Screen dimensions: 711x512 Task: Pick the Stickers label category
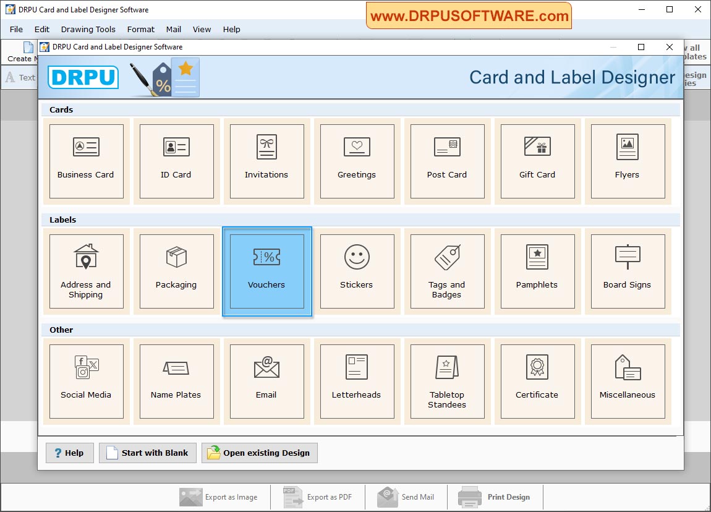tap(357, 271)
